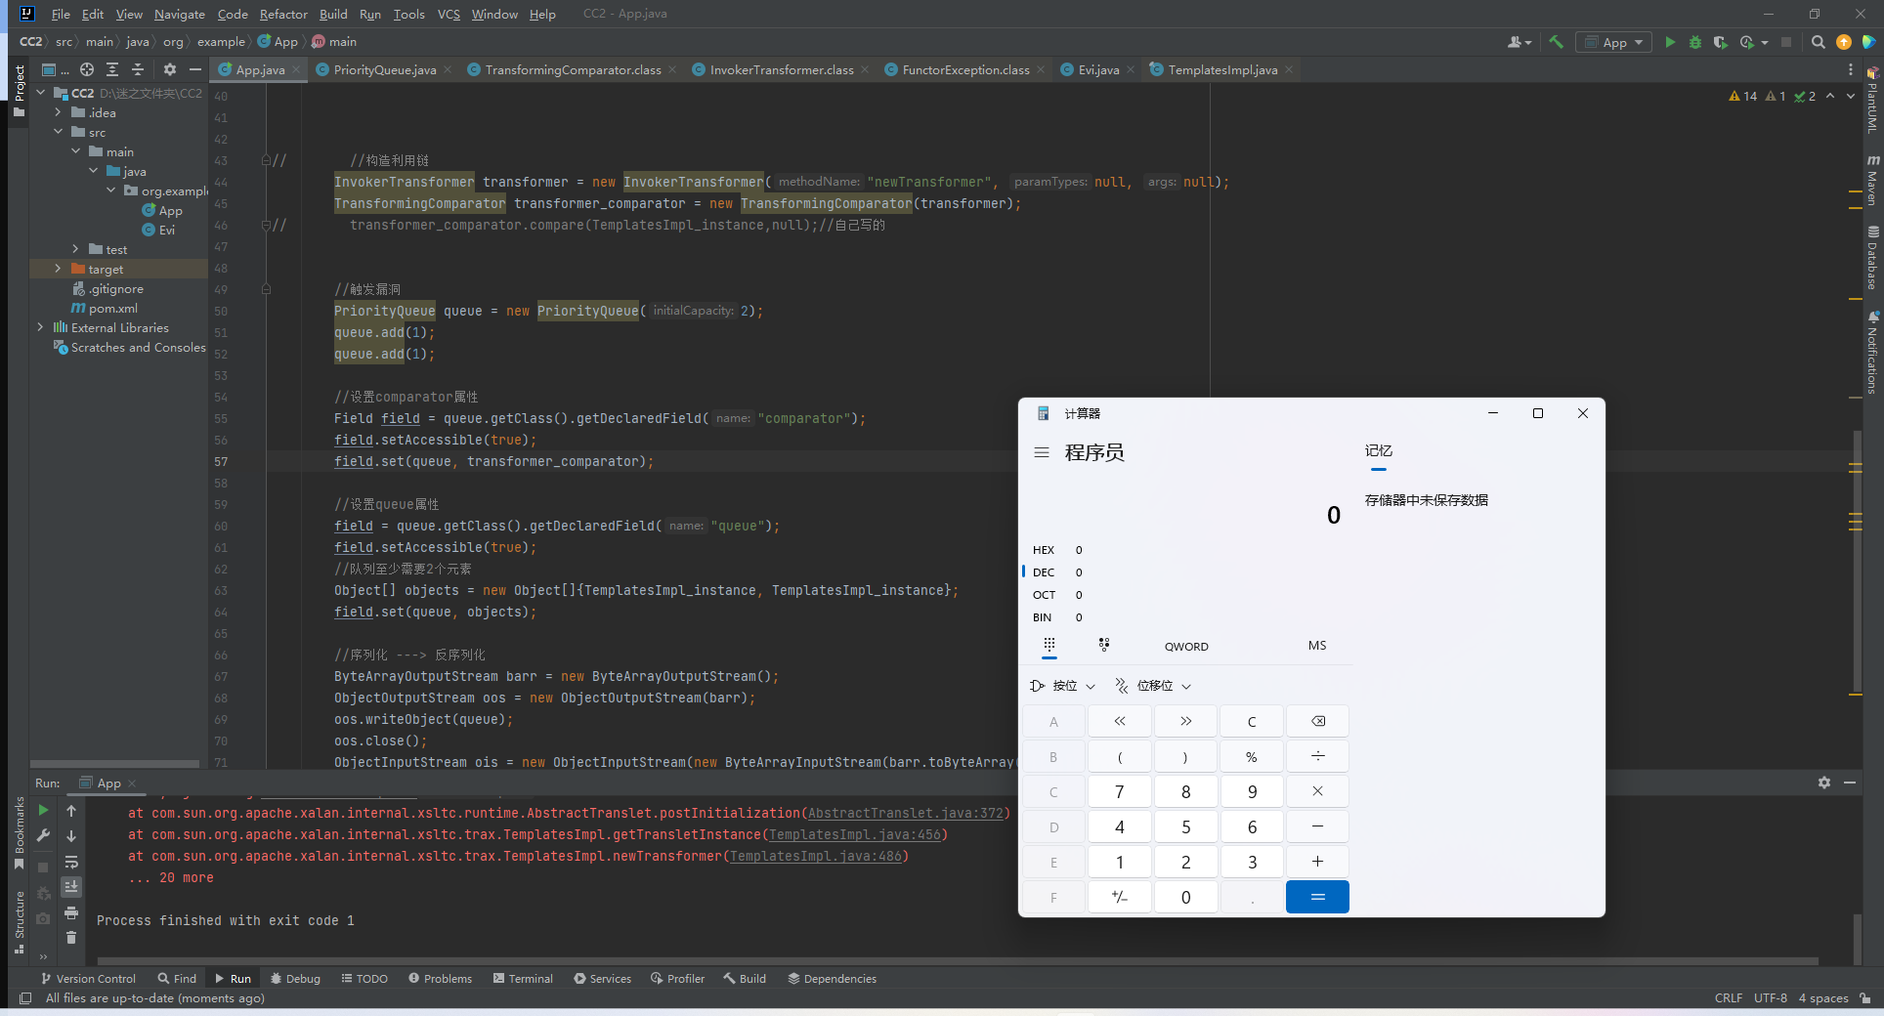The width and height of the screenshot is (1884, 1016).
Task: Switch to PriorityQueue.java tab
Action: pyautogui.click(x=384, y=69)
